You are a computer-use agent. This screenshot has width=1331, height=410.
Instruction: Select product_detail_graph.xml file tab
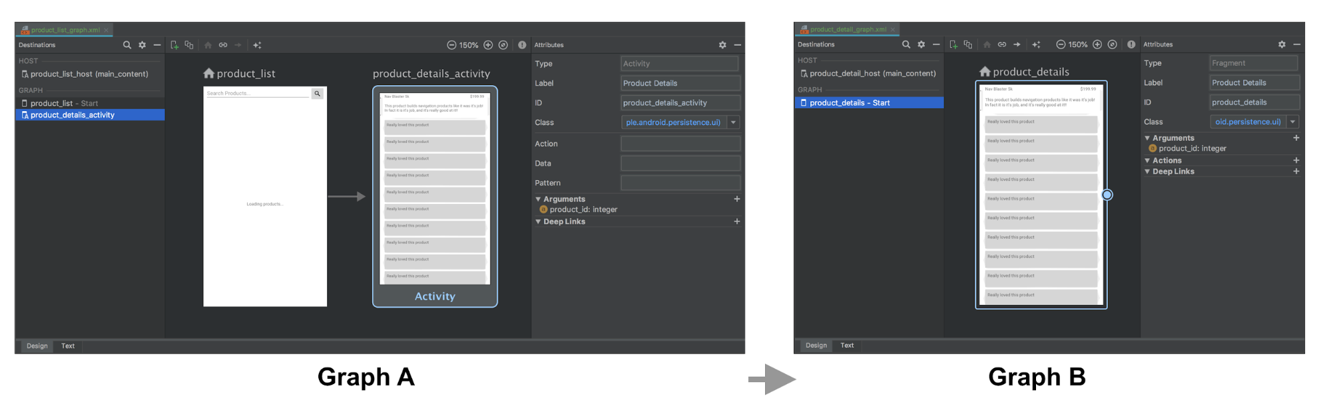(x=848, y=30)
